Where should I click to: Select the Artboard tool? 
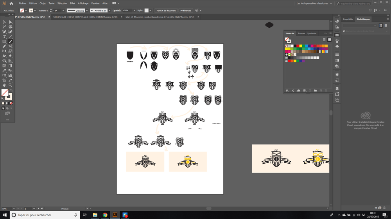[4, 80]
